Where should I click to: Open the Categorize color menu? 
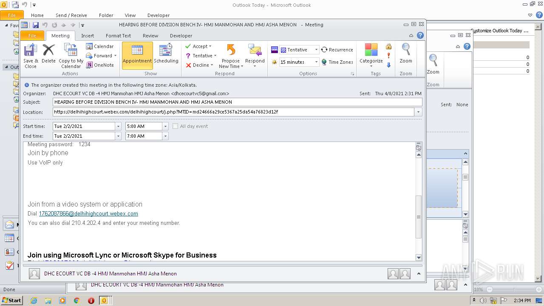coord(371,55)
